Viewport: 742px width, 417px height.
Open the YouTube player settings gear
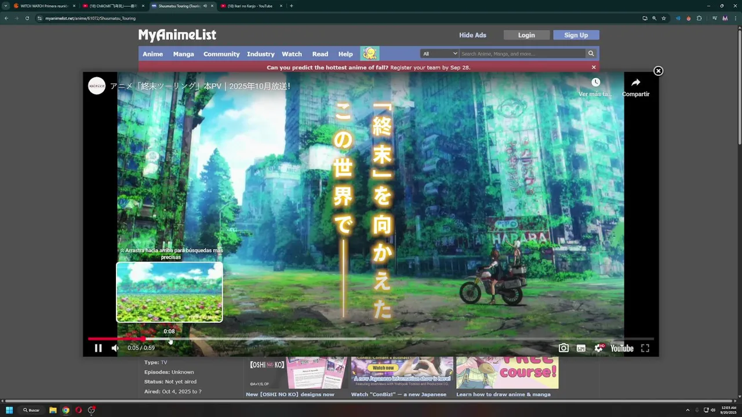click(598, 348)
